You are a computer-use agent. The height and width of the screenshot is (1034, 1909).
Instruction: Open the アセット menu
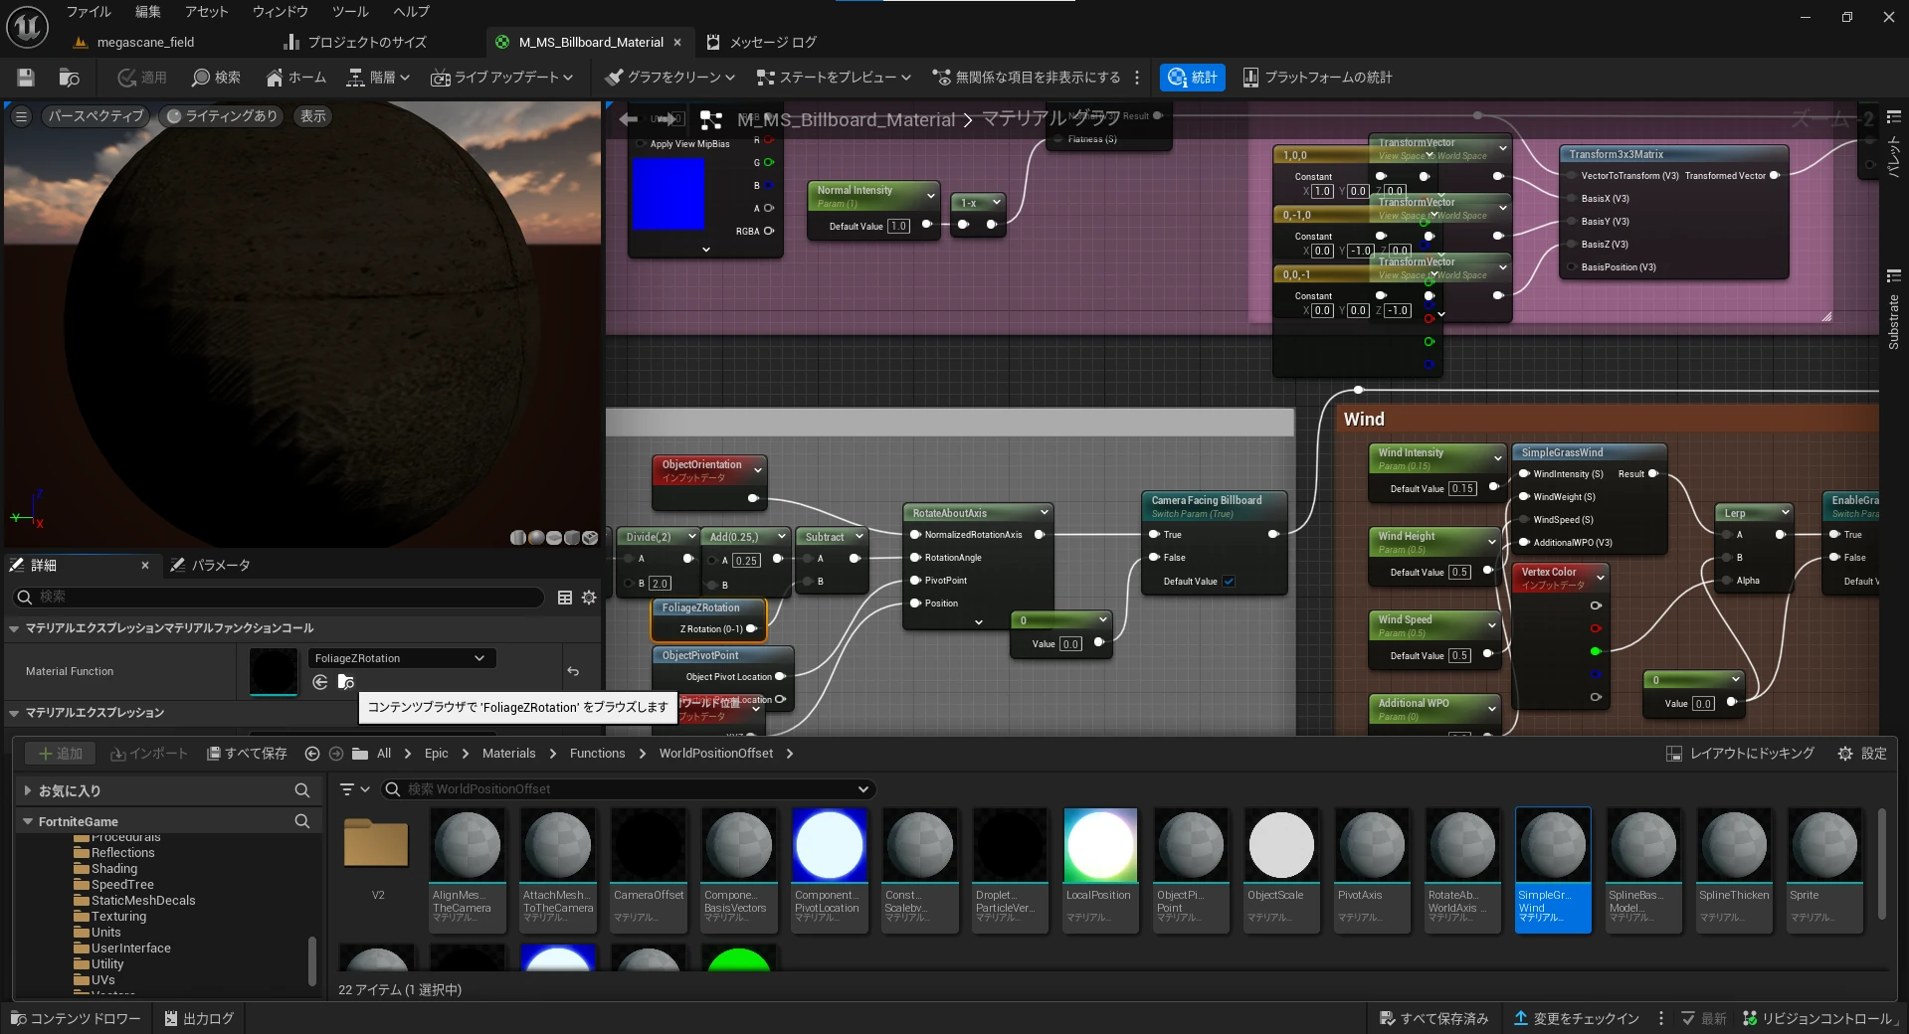207,12
